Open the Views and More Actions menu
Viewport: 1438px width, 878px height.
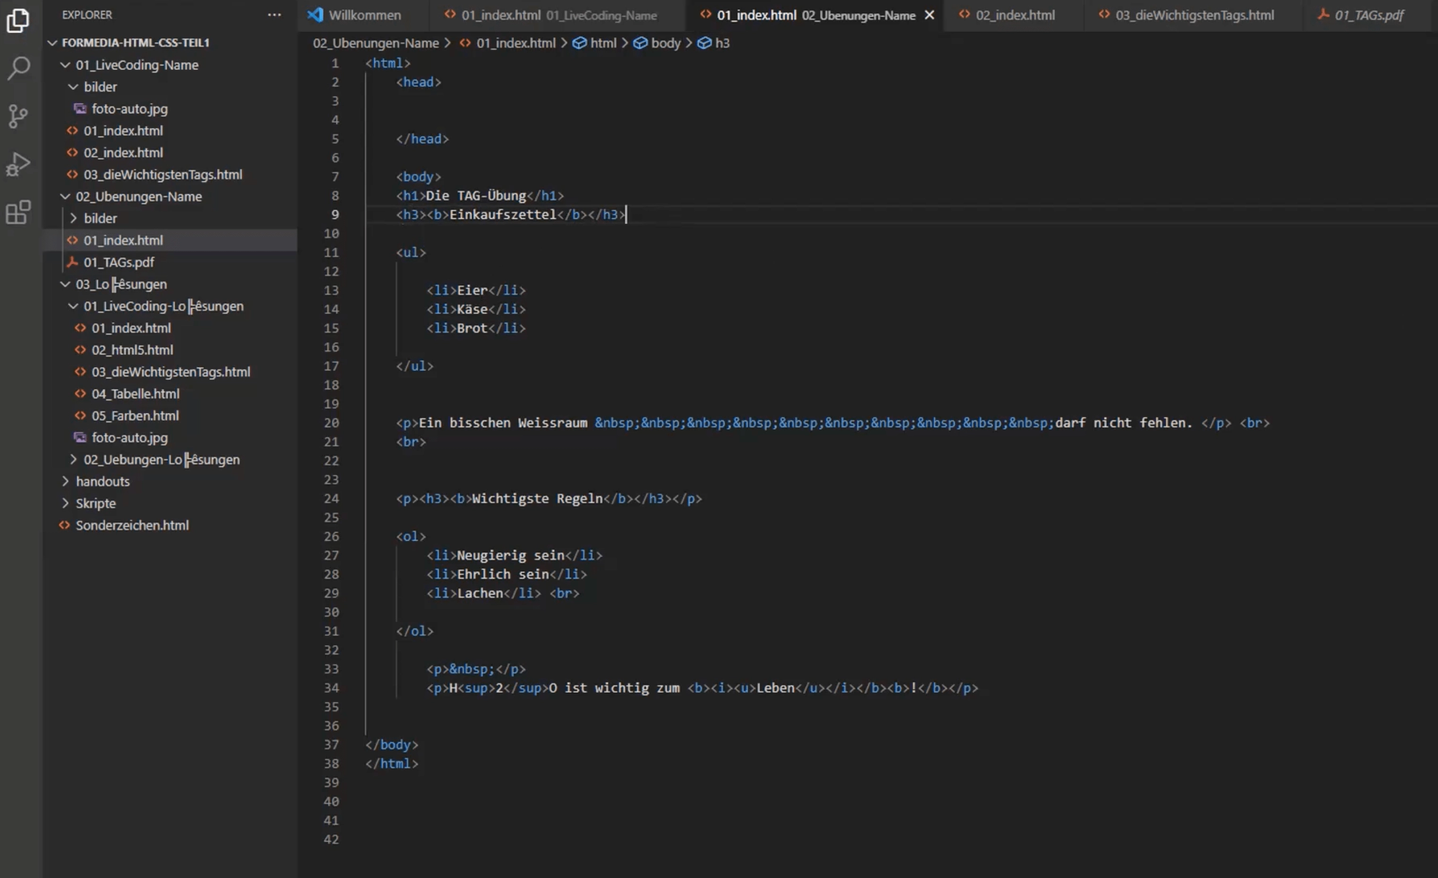pos(274,15)
